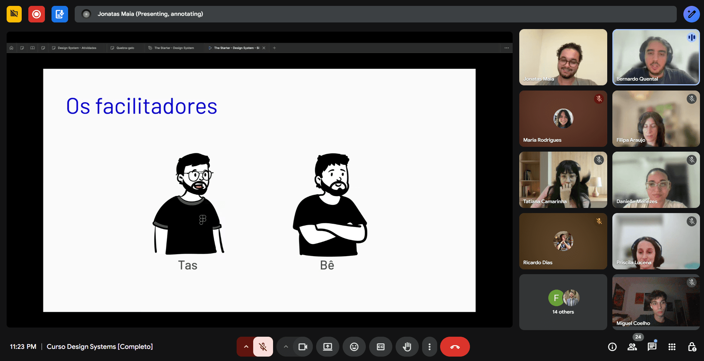The image size is (704, 361).
Task: Click muted mic icon on Miguel Coelho tile
Action: coord(692,282)
